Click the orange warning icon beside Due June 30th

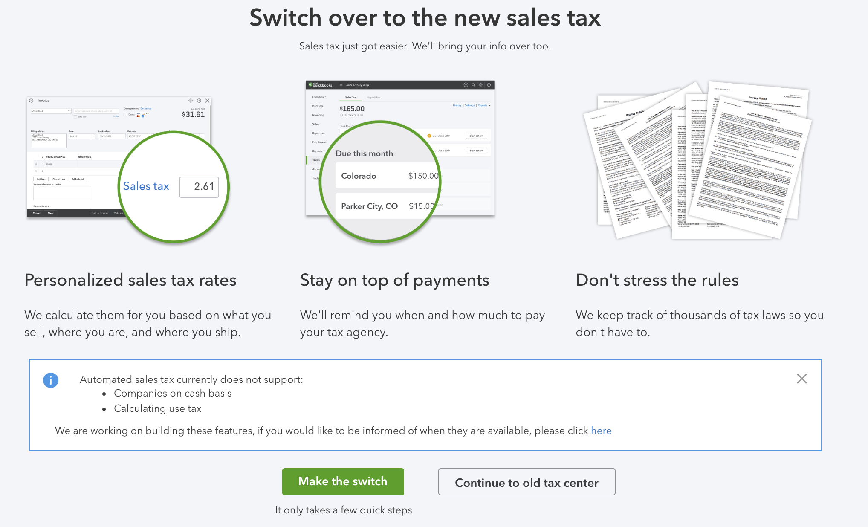point(429,136)
